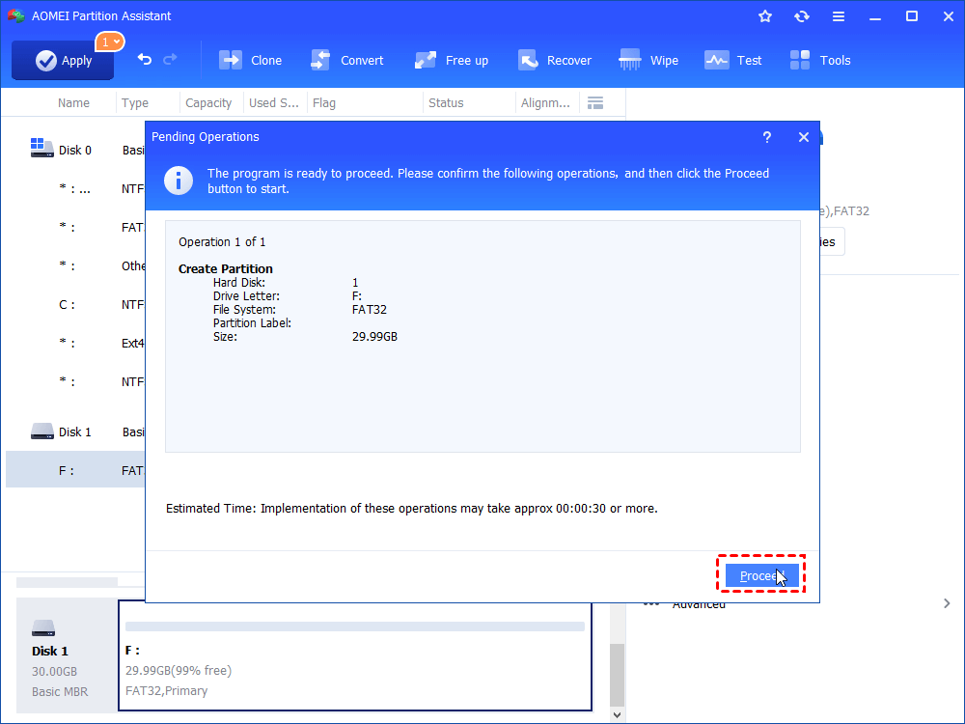Click the Proceed button
Image resolution: width=965 pixels, height=724 pixels.
point(760,574)
